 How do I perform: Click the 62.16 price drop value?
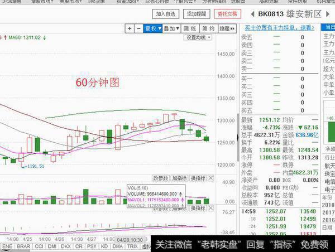pyautogui.click(x=311, y=128)
